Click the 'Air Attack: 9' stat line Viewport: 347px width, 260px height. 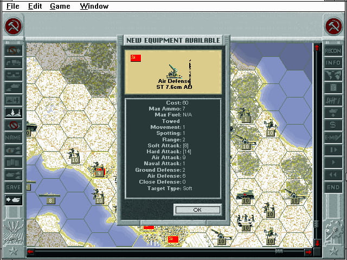[x=169, y=158]
